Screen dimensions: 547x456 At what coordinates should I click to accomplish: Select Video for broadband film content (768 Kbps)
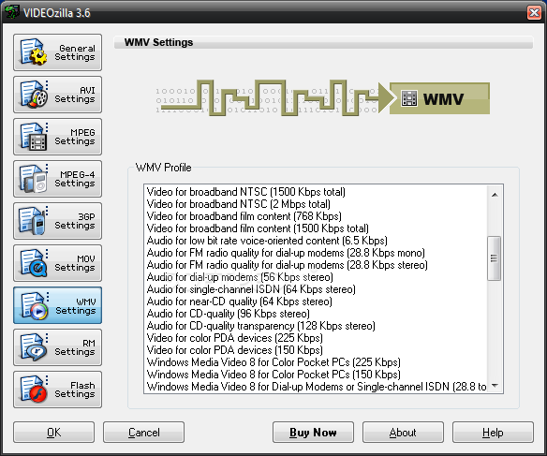pyautogui.click(x=244, y=216)
